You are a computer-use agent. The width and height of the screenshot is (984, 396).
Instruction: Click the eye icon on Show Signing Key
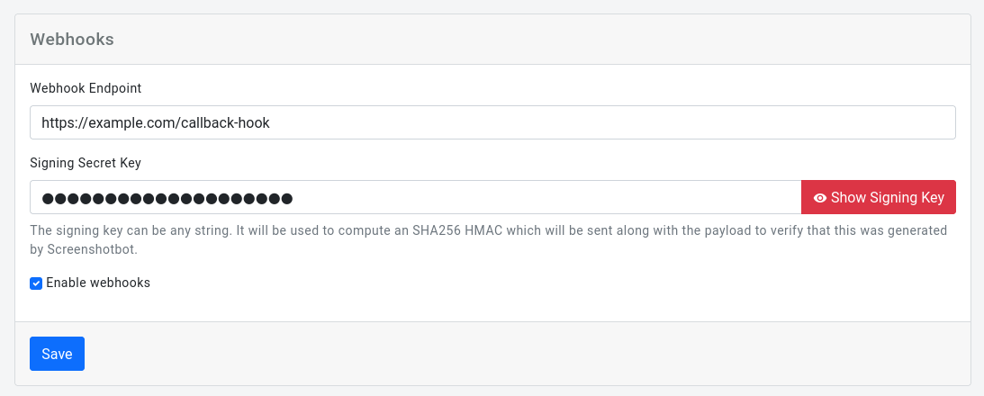[x=819, y=198]
